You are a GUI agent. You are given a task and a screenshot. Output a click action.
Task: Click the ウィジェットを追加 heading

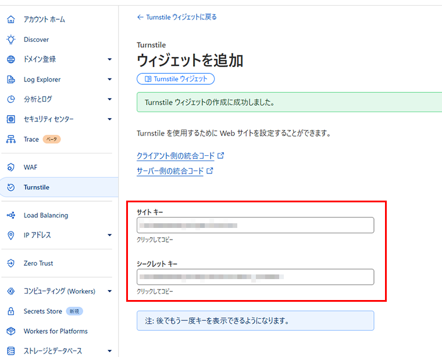click(190, 60)
